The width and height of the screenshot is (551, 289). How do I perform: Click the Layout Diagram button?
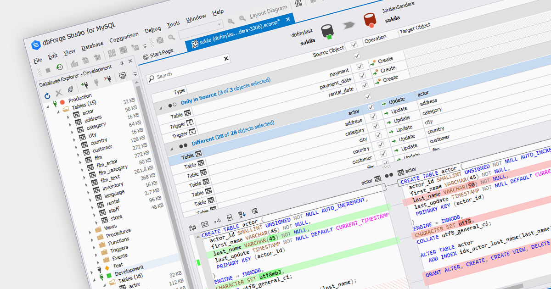point(268,12)
